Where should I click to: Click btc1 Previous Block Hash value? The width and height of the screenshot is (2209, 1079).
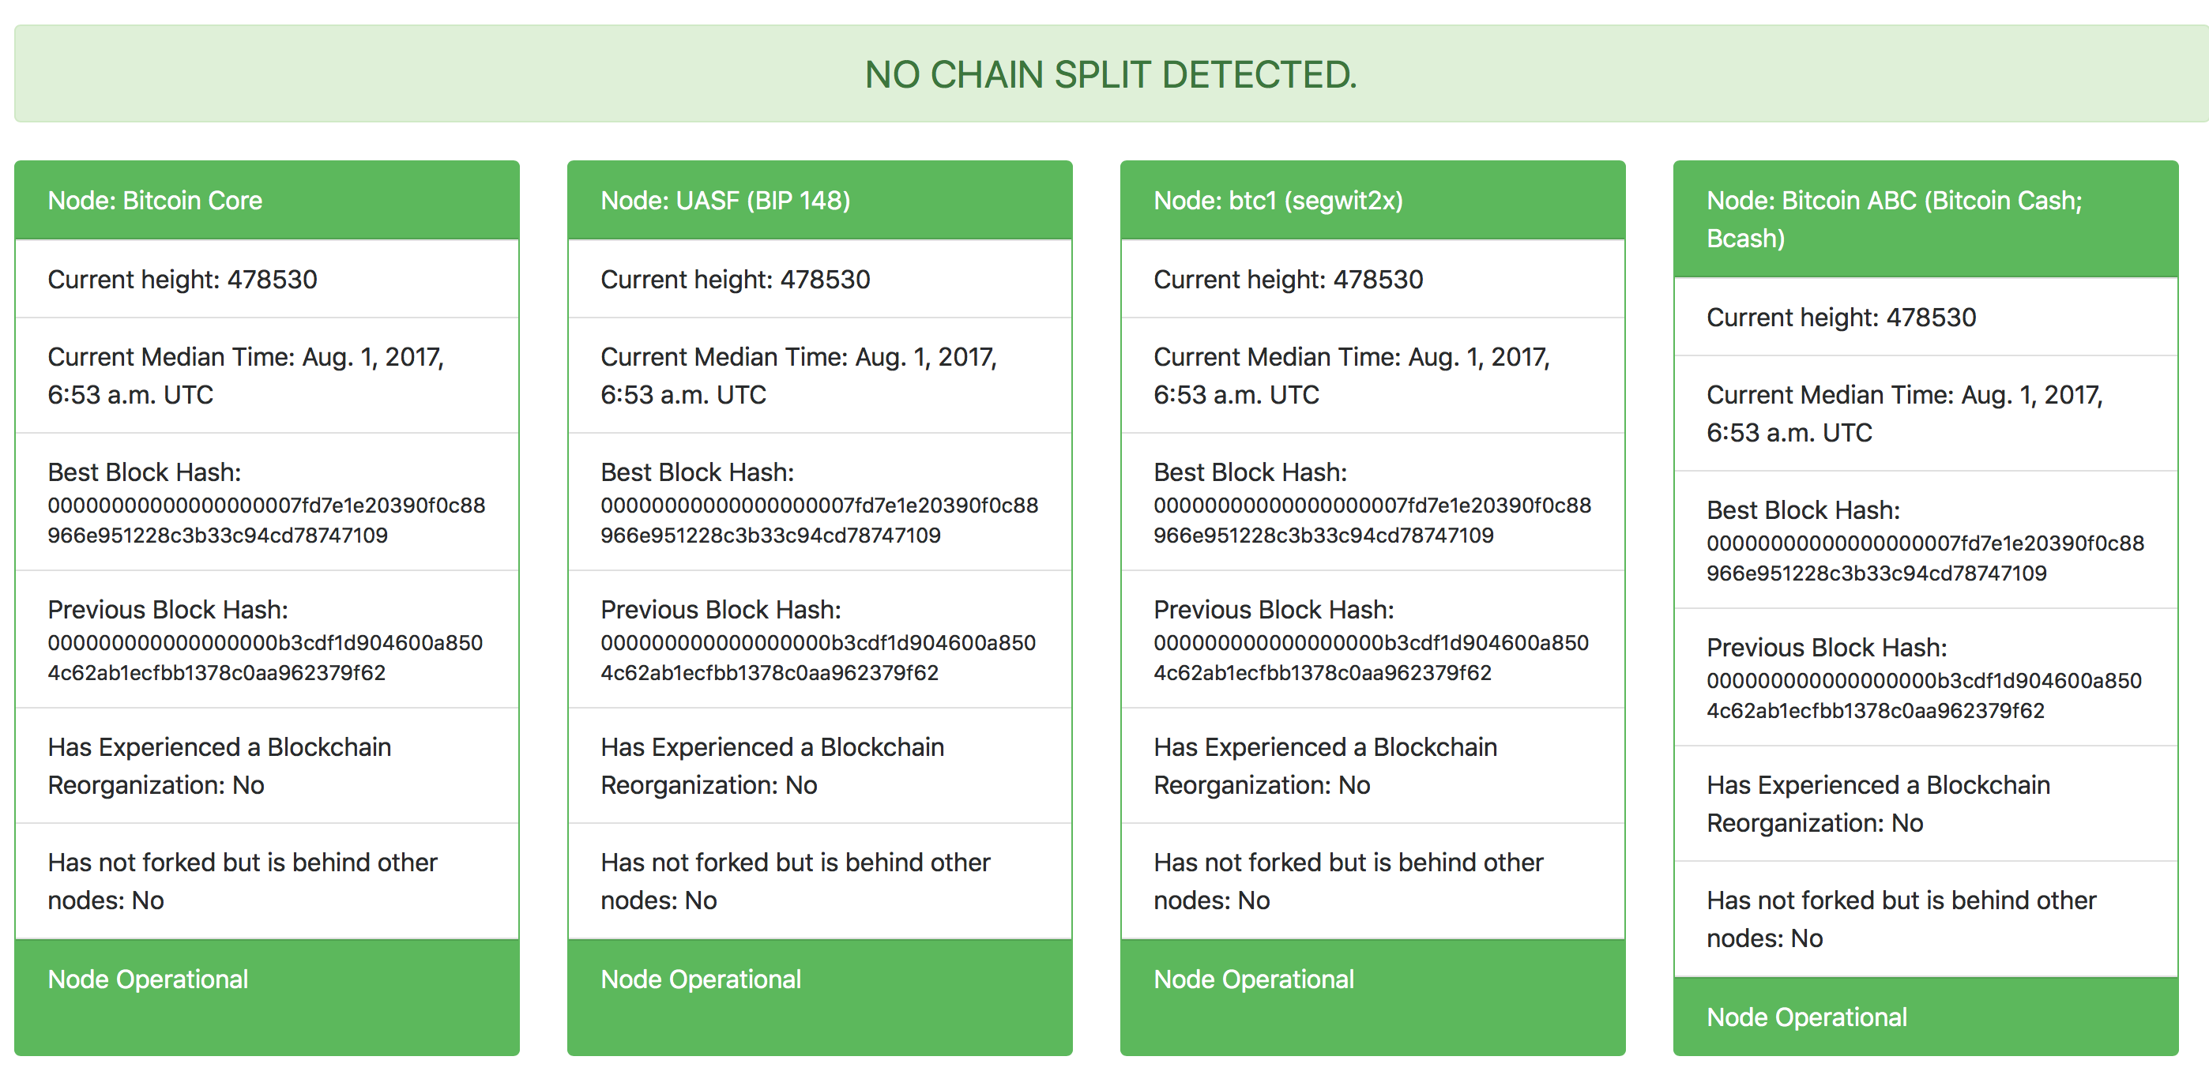pyautogui.click(x=1372, y=657)
